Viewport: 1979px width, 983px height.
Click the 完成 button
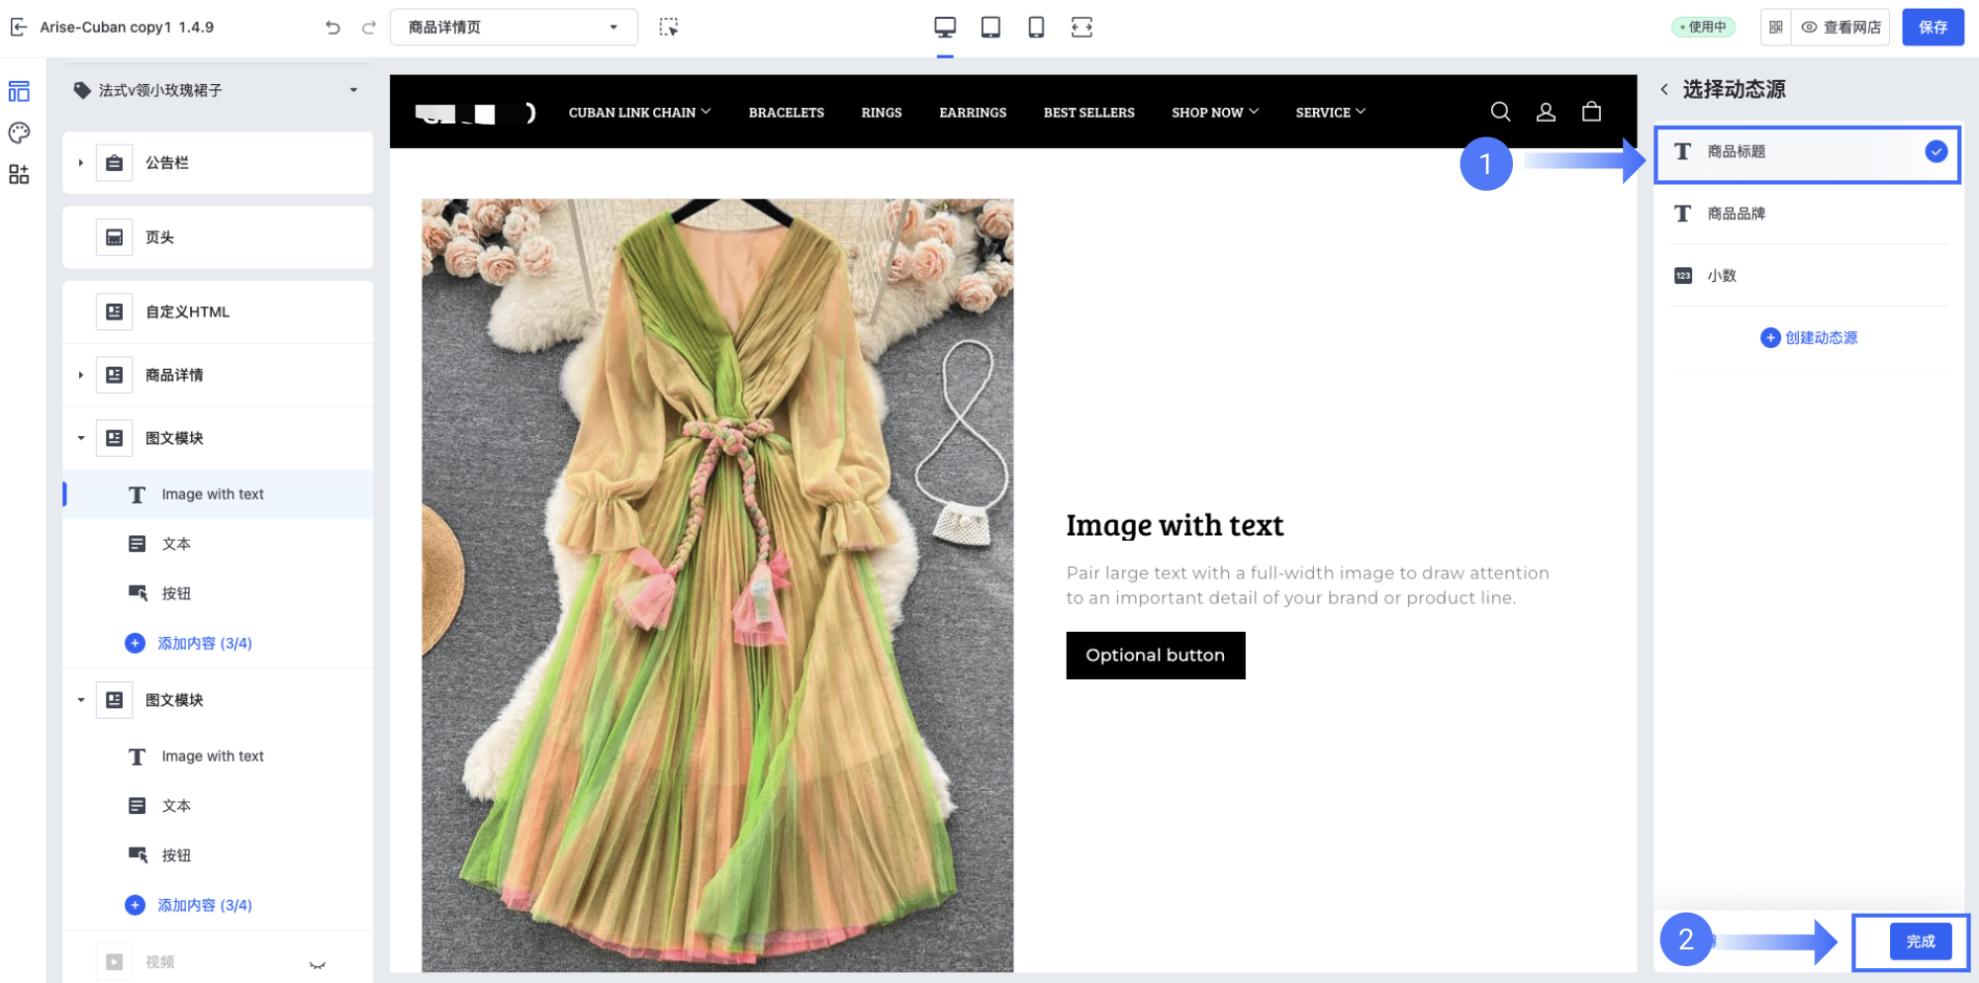tap(1920, 941)
